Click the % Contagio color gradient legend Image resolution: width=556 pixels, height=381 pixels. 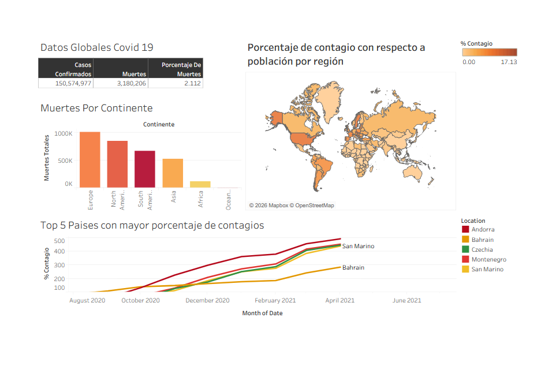(x=490, y=53)
